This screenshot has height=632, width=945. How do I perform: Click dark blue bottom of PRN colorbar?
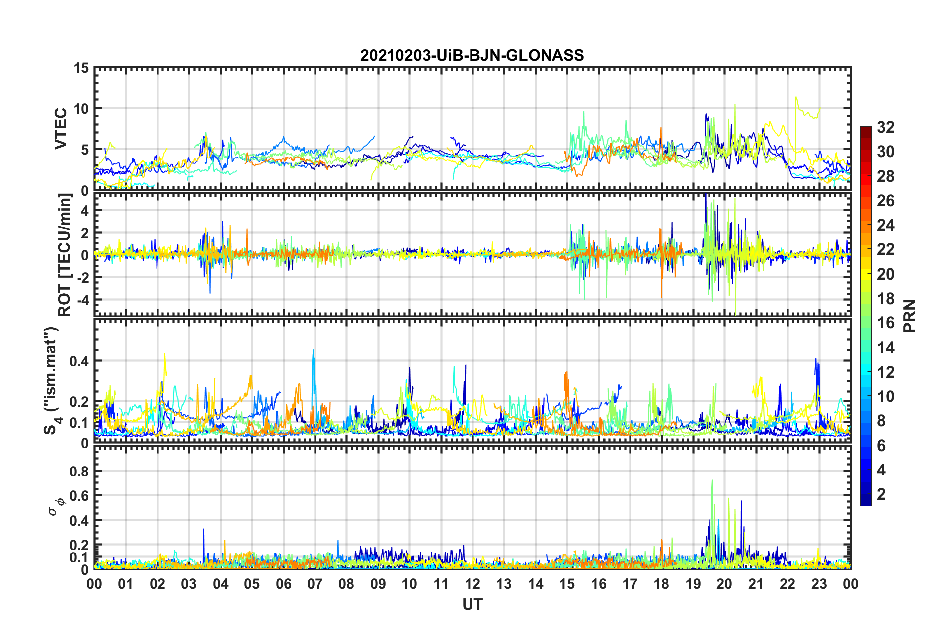(x=866, y=500)
